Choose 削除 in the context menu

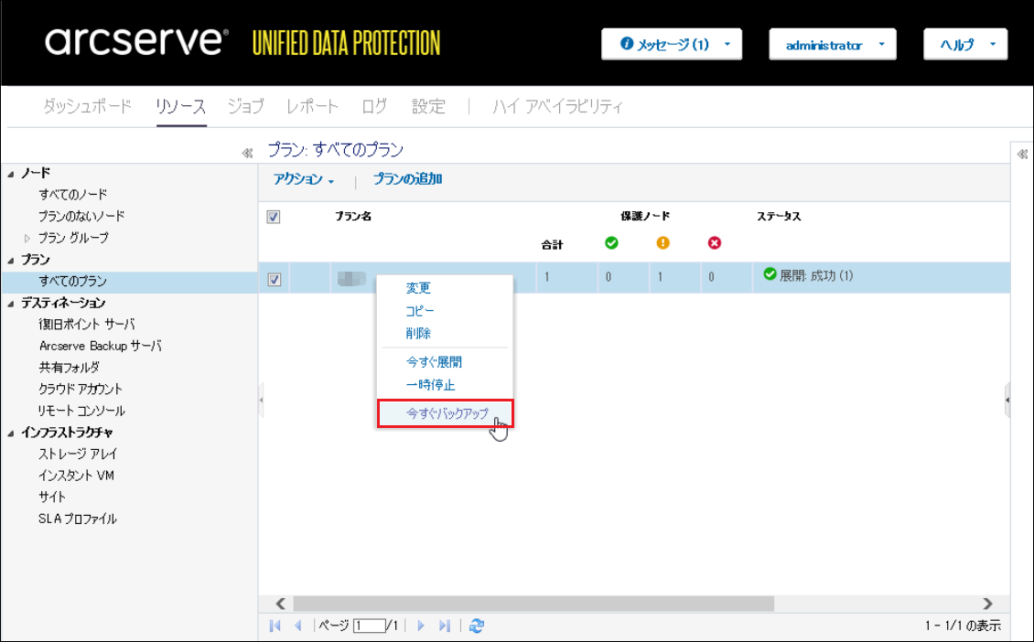pos(418,333)
